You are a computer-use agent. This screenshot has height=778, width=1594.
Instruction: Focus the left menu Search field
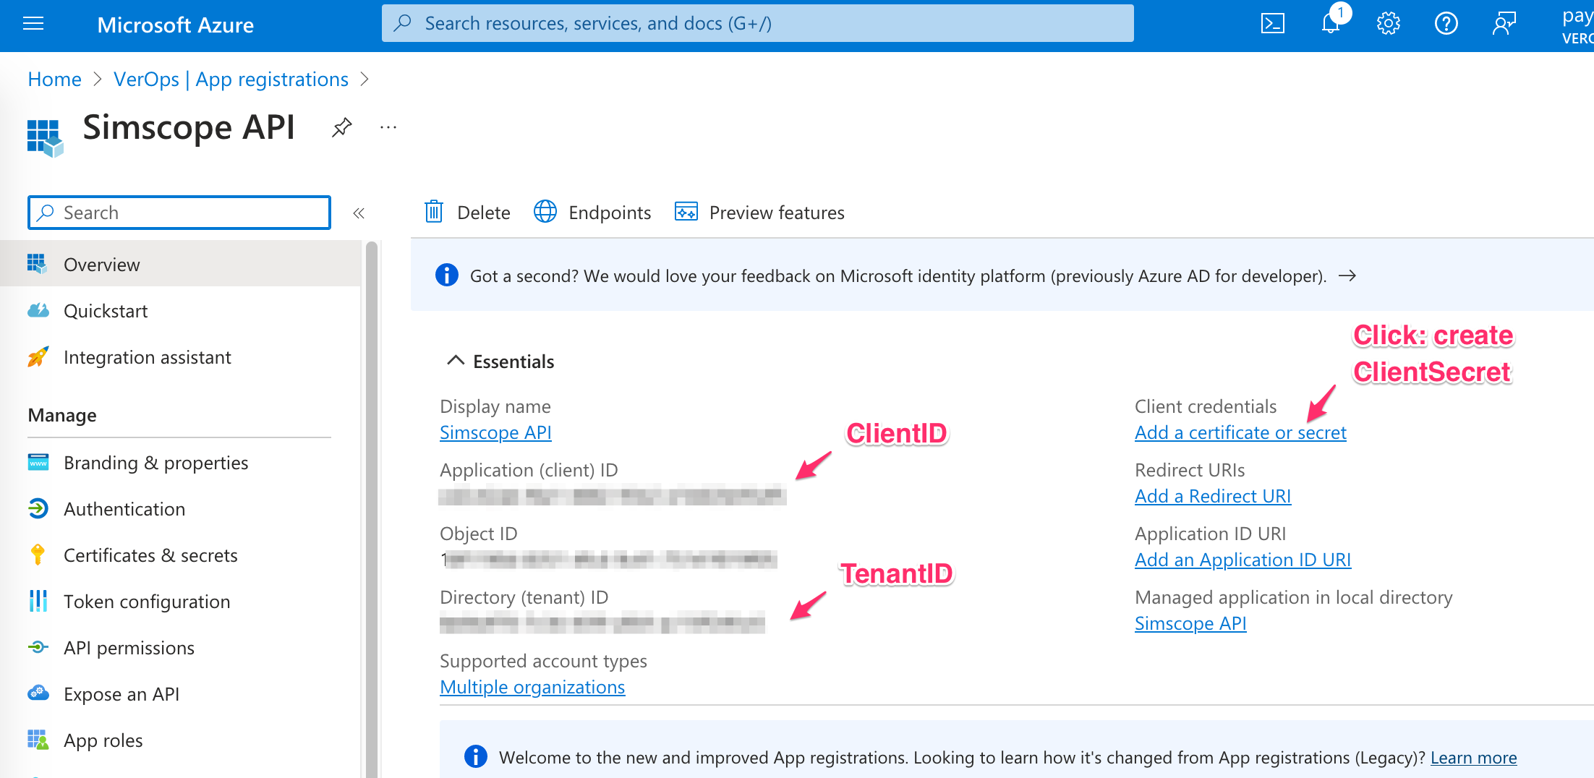pyautogui.click(x=179, y=213)
